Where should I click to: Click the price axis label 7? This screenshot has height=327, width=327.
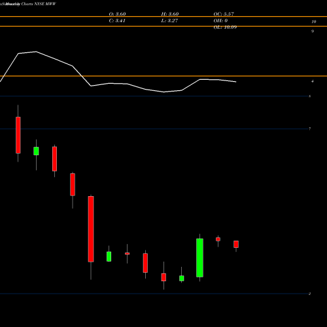[x=310, y=129]
